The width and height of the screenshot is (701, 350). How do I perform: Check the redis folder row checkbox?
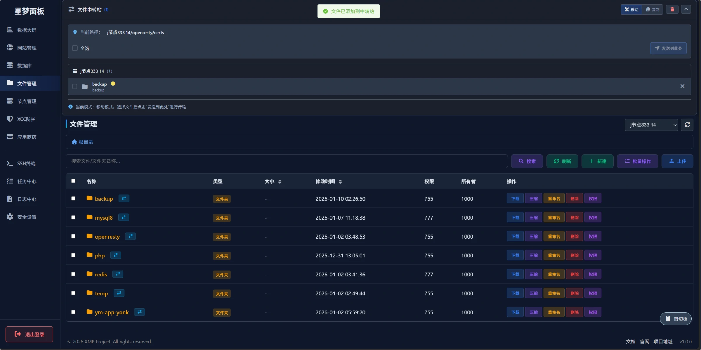tap(73, 274)
